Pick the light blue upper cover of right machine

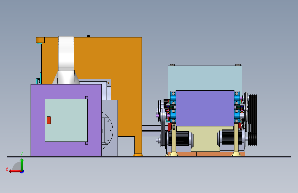(x=205, y=78)
